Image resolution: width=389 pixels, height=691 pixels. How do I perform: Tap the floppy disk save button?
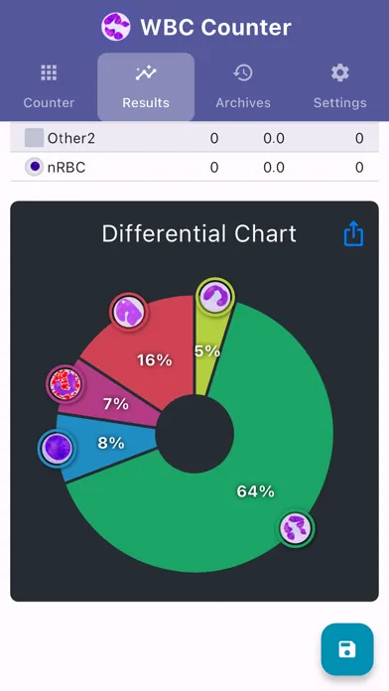(x=347, y=649)
